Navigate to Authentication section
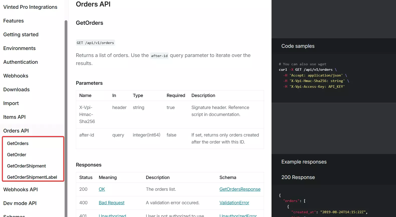The height and width of the screenshot is (217, 396). [21, 62]
